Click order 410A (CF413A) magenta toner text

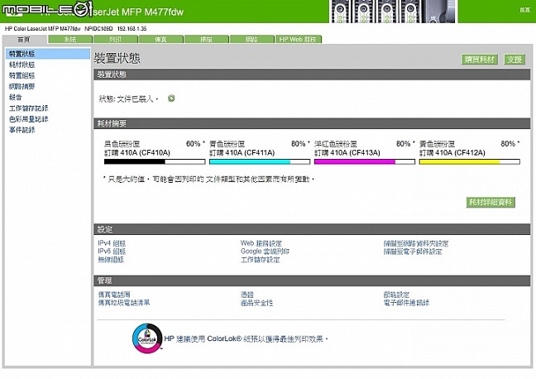[347, 153]
